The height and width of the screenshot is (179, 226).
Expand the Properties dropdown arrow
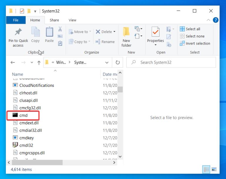point(155,45)
